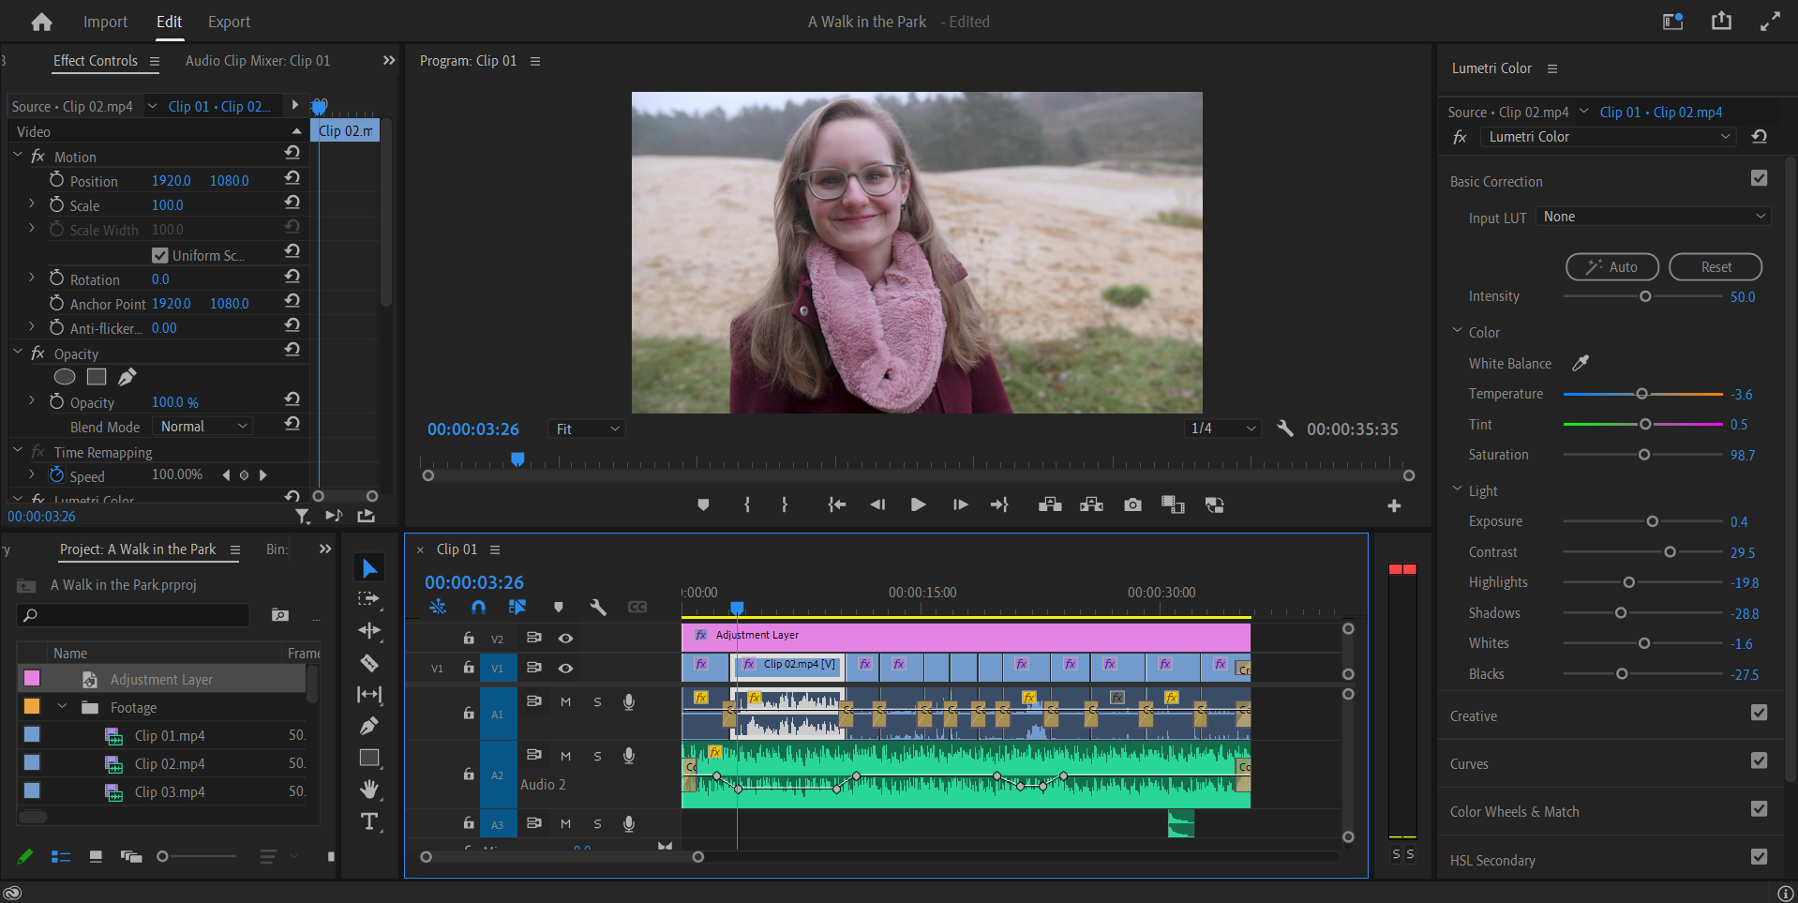The width and height of the screenshot is (1798, 903).
Task: Uncheck Uniform Scale checkbox
Action: coord(159,255)
